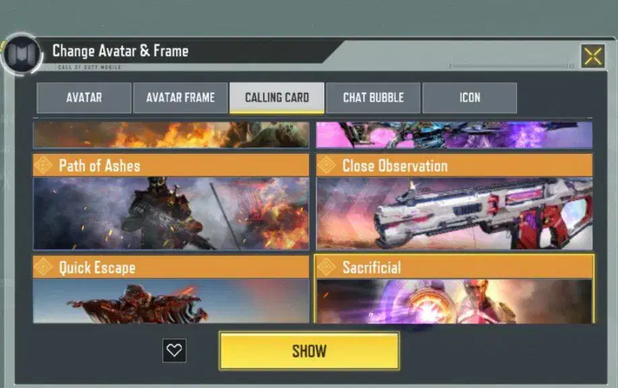Pick the Quick Escape calling card image
The width and height of the screenshot is (618, 388).
click(171, 301)
